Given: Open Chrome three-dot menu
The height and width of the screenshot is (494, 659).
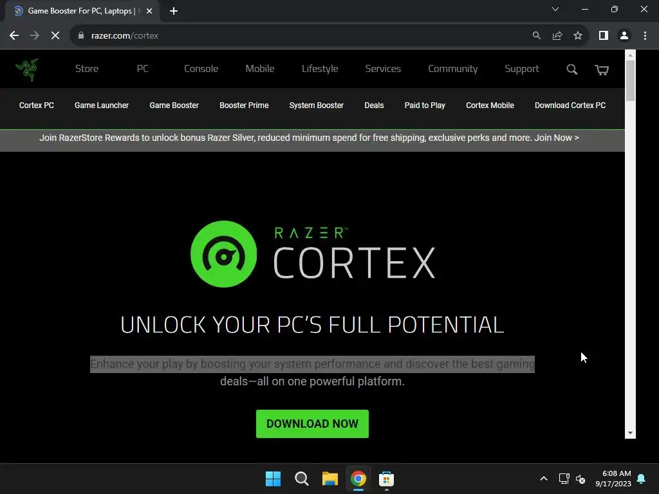Looking at the screenshot, I should pyautogui.click(x=645, y=36).
